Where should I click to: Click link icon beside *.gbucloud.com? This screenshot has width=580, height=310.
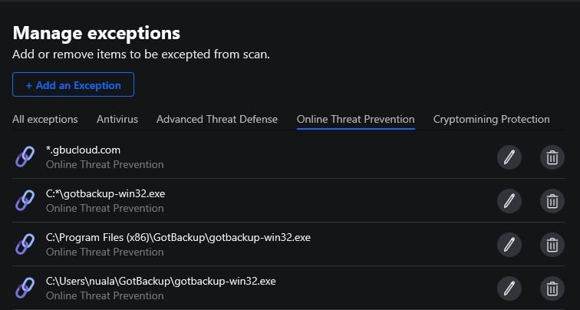[25, 157]
